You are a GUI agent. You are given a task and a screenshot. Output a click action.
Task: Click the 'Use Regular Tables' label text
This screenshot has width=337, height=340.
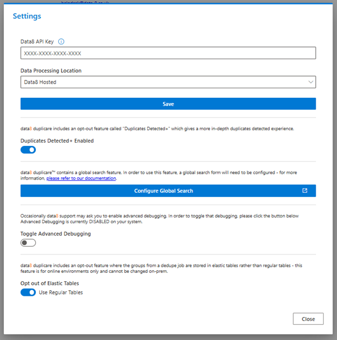click(61, 292)
